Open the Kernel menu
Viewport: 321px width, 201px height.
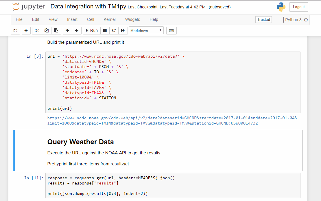110,19
